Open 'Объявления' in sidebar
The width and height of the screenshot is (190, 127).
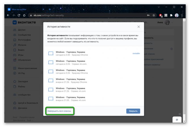pyautogui.click(x=22, y=60)
